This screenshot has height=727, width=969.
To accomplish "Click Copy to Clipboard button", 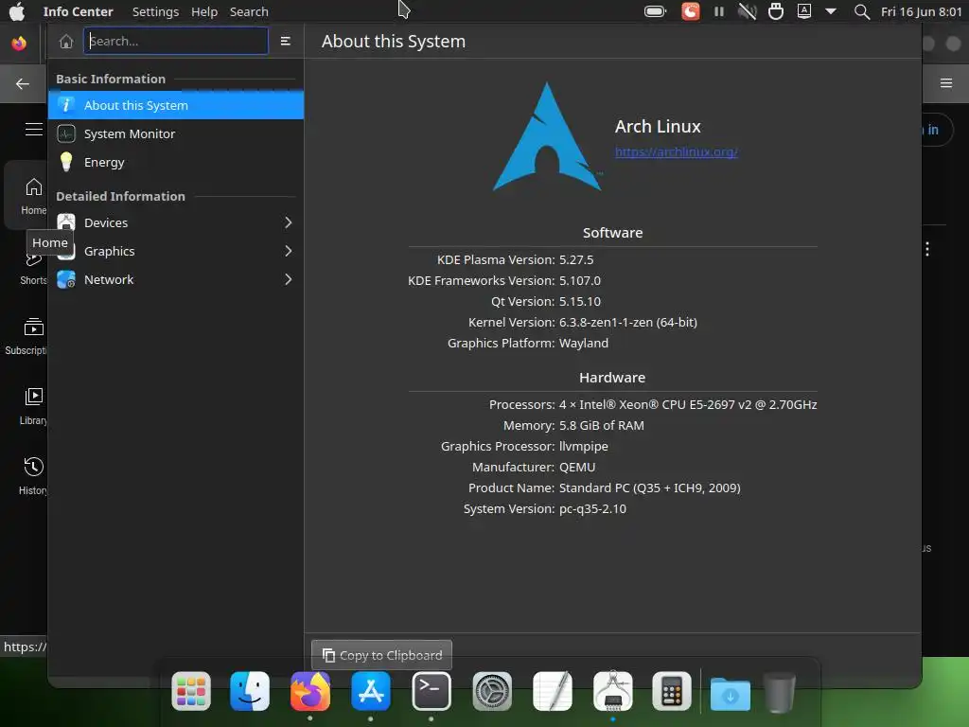I will click(381, 655).
